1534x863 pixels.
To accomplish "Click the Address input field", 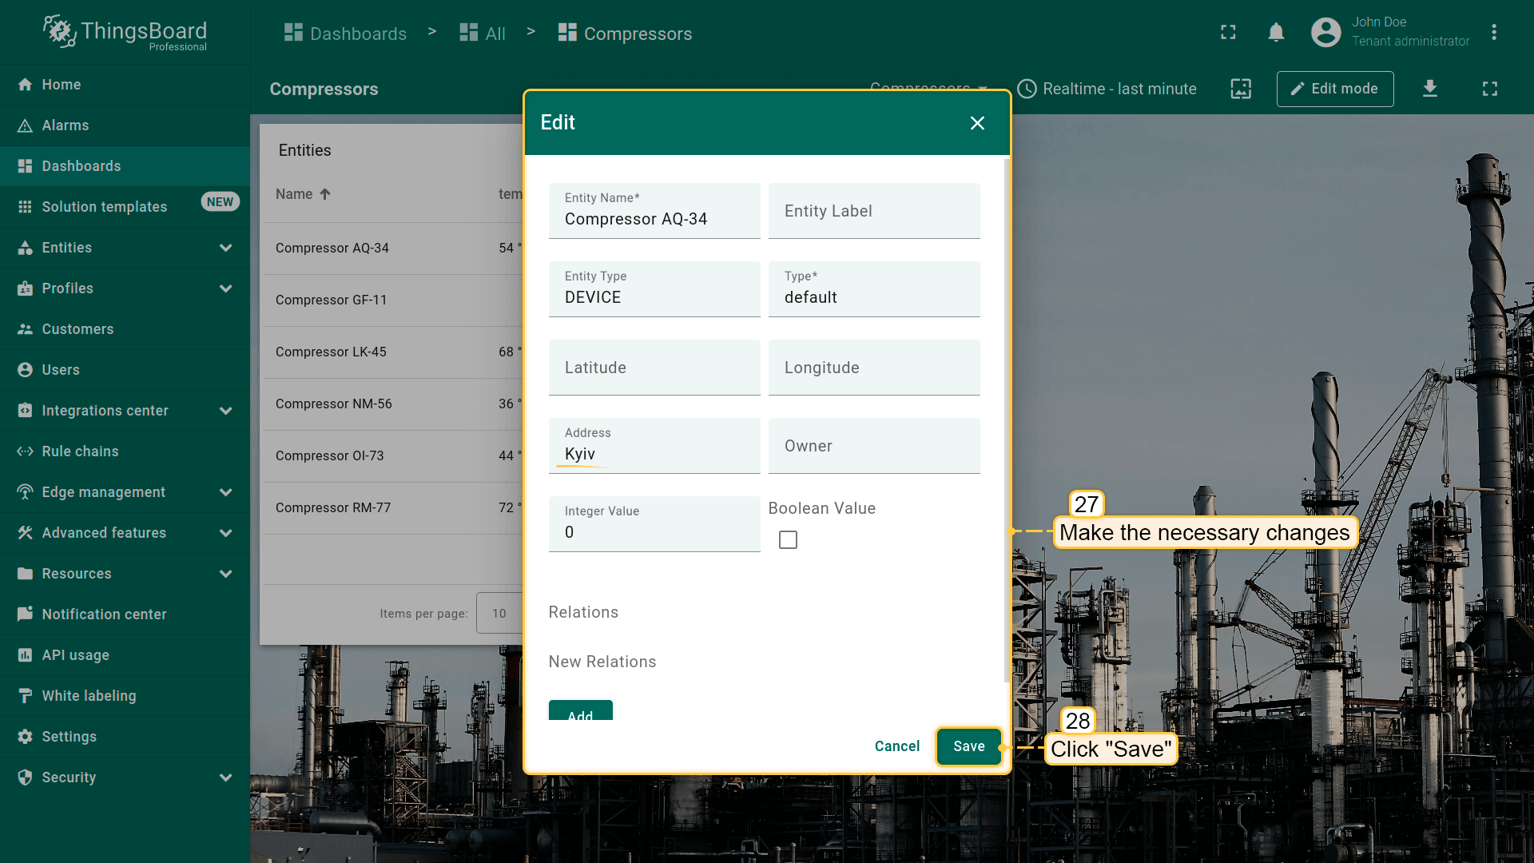I will 654,453.
